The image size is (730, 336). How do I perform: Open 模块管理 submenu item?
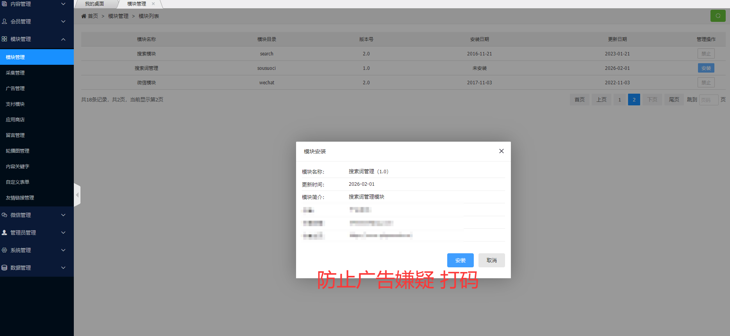tap(37, 57)
